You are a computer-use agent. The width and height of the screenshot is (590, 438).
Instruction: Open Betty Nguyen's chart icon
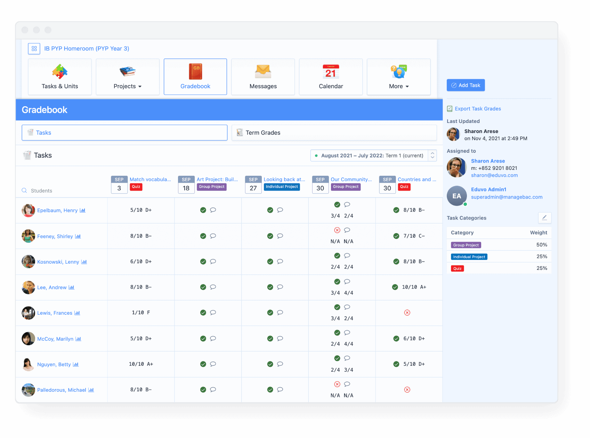coord(76,364)
